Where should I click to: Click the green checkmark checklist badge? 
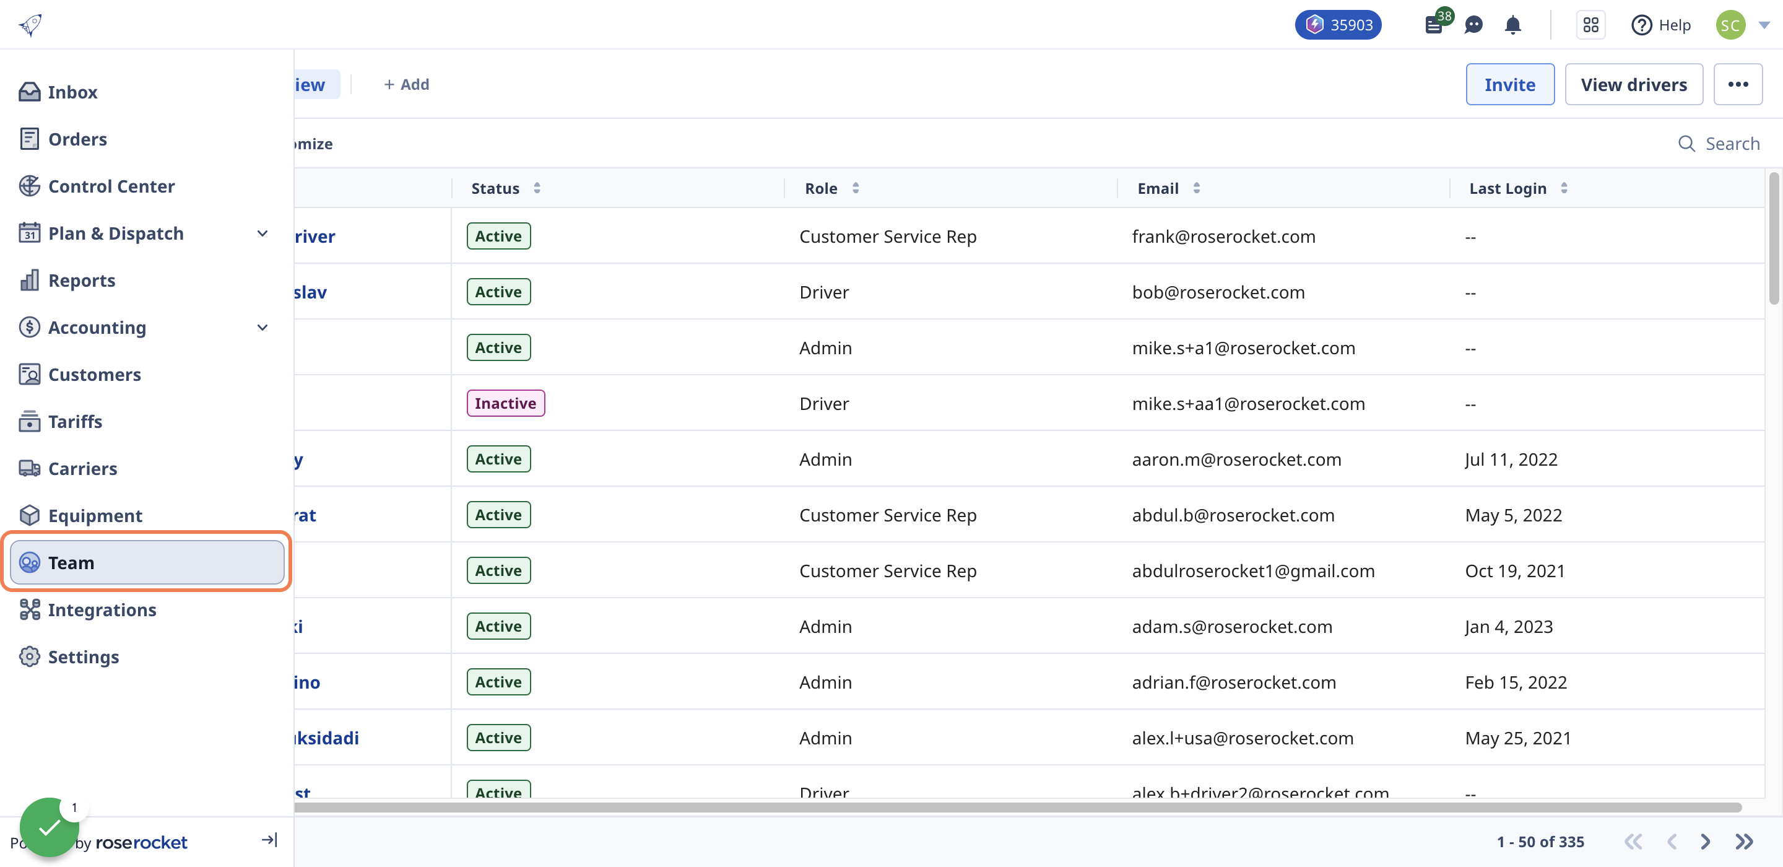click(49, 827)
